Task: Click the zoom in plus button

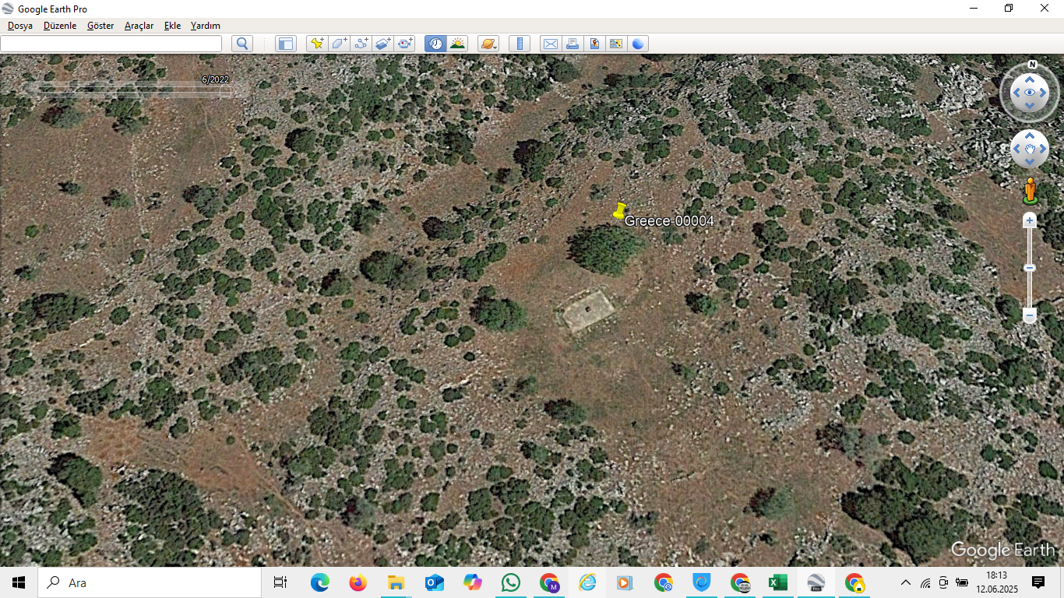Action: 1030,221
